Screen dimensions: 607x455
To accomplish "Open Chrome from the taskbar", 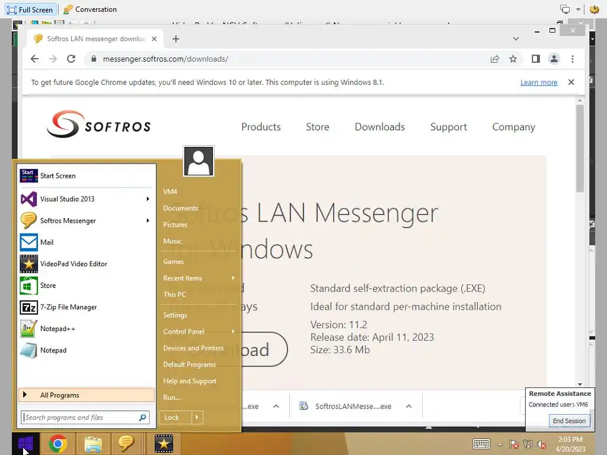I will (x=57, y=443).
